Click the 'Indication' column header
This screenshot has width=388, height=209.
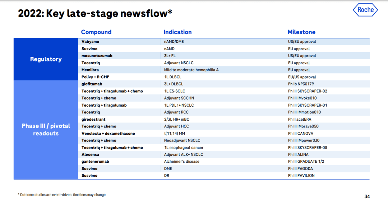177,32
